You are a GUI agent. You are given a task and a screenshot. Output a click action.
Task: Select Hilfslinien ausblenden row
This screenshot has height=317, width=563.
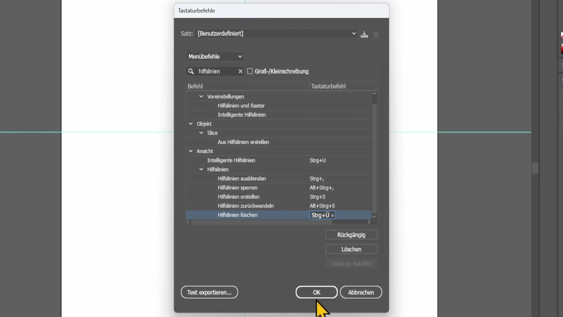click(279, 178)
